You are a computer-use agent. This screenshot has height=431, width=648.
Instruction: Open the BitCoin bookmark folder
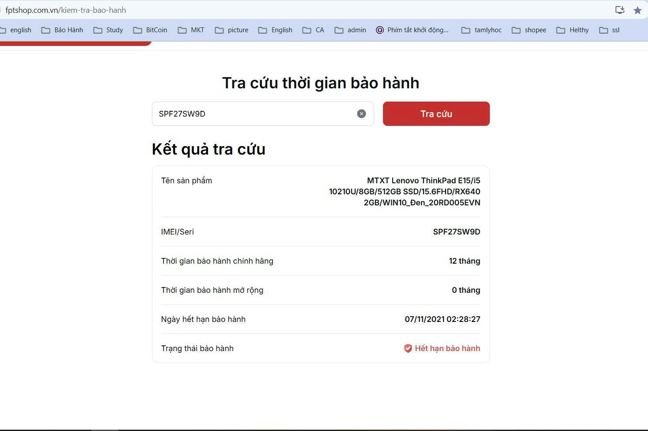point(150,30)
